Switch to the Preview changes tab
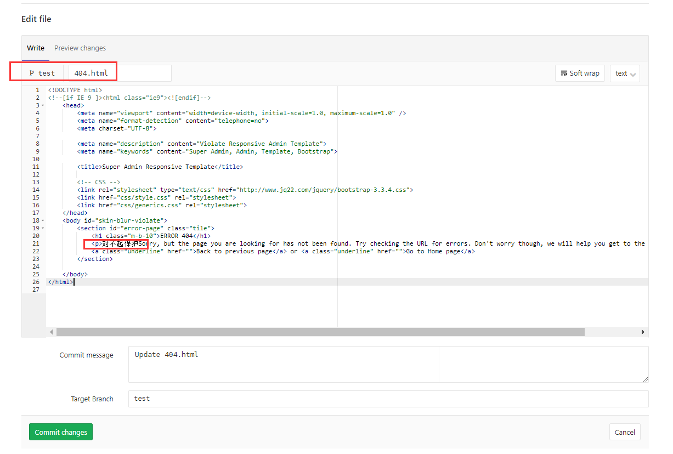 80,48
